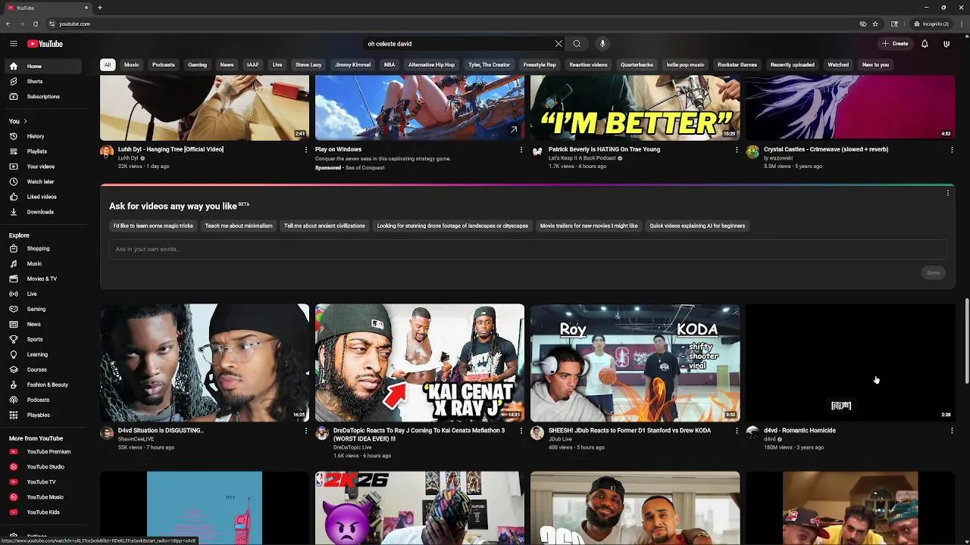Screen dimensions: 970x545
Task: Open options for Romantic Homicide video
Action: pos(952,431)
